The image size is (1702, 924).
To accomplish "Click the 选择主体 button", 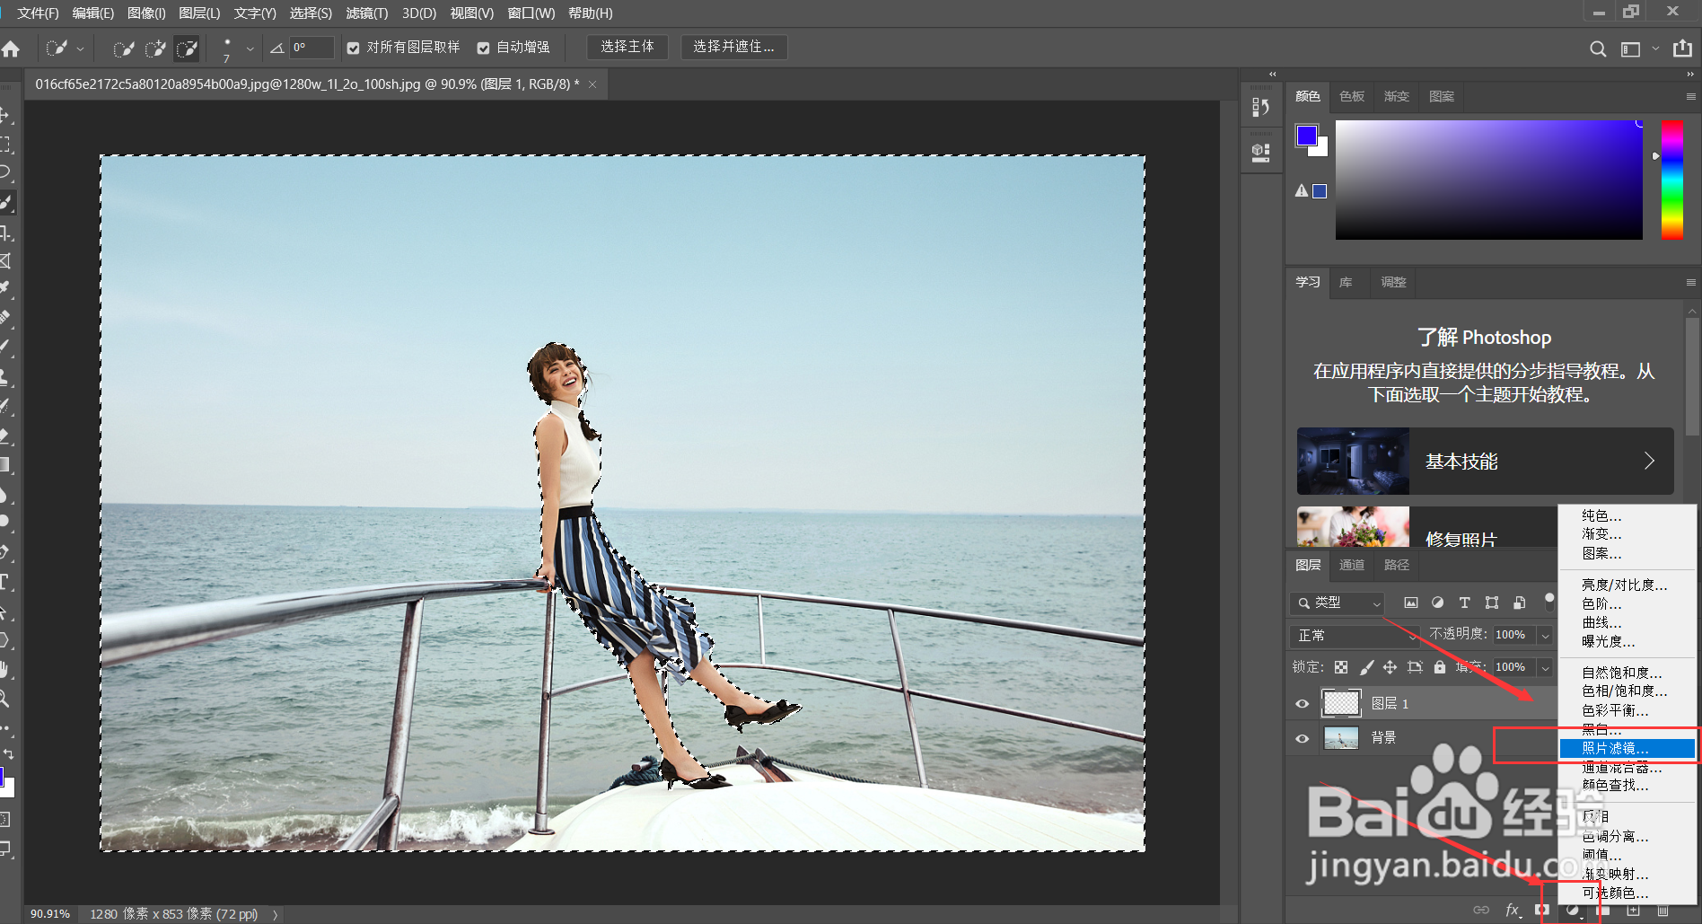I will (627, 48).
